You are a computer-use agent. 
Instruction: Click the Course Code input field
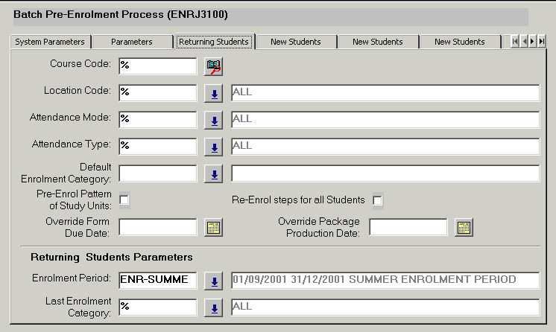(x=157, y=66)
